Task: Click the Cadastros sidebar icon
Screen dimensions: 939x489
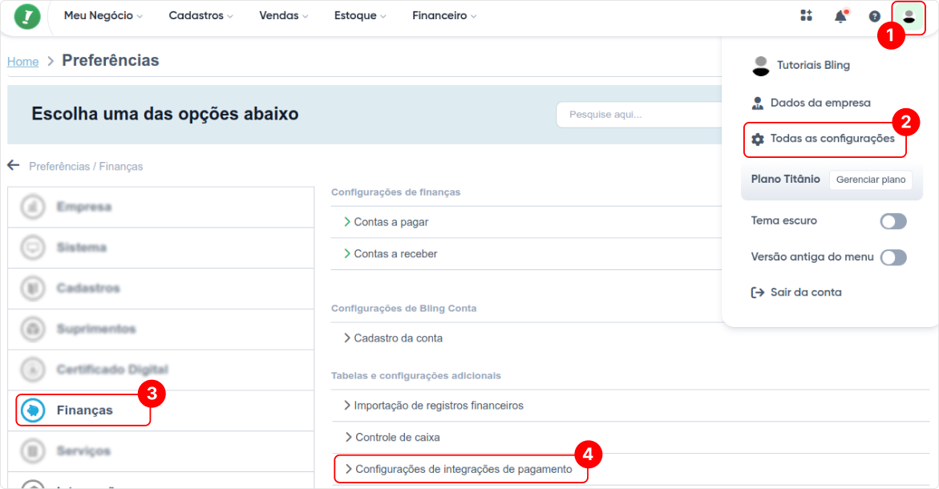Action: pos(33,288)
